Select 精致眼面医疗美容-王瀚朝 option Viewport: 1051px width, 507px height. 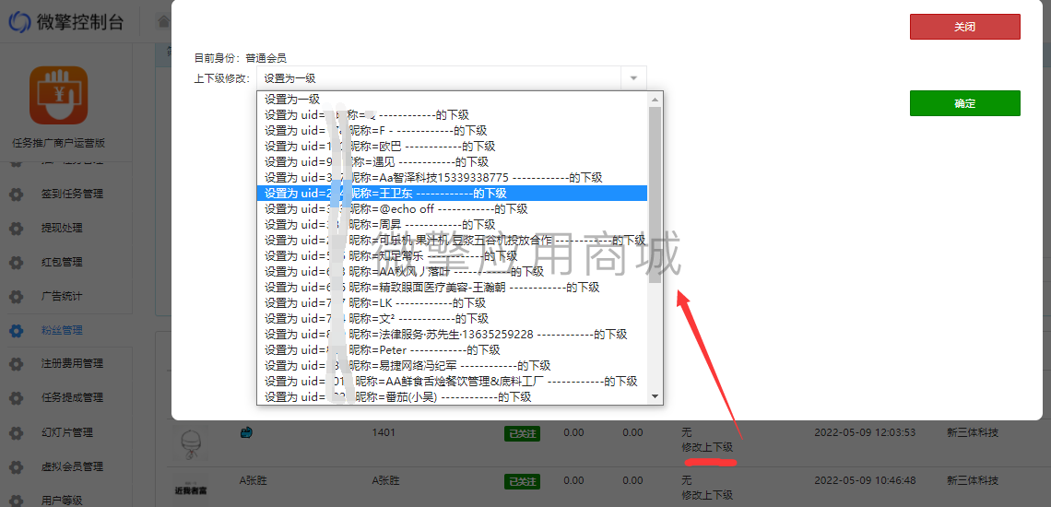click(453, 287)
